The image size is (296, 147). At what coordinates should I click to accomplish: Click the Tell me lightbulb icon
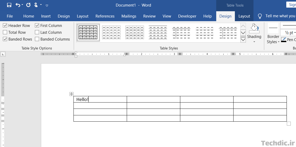[260, 16]
